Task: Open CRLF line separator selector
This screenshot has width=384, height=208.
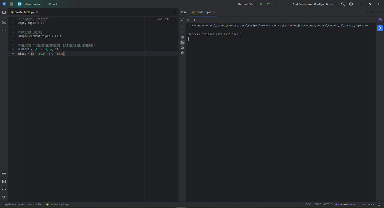Action: 318,204
